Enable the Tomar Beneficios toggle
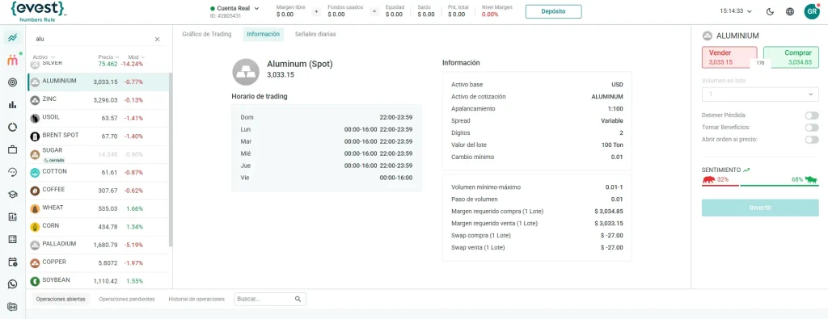This screenshot has width=828, height=319. [812, 128]
